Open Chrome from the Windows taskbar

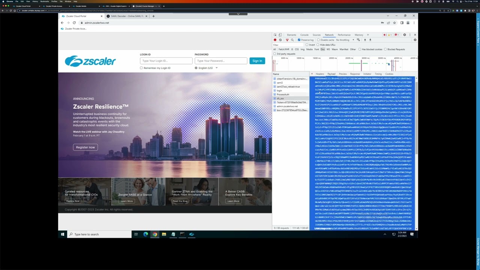click(x=154, y=234)
